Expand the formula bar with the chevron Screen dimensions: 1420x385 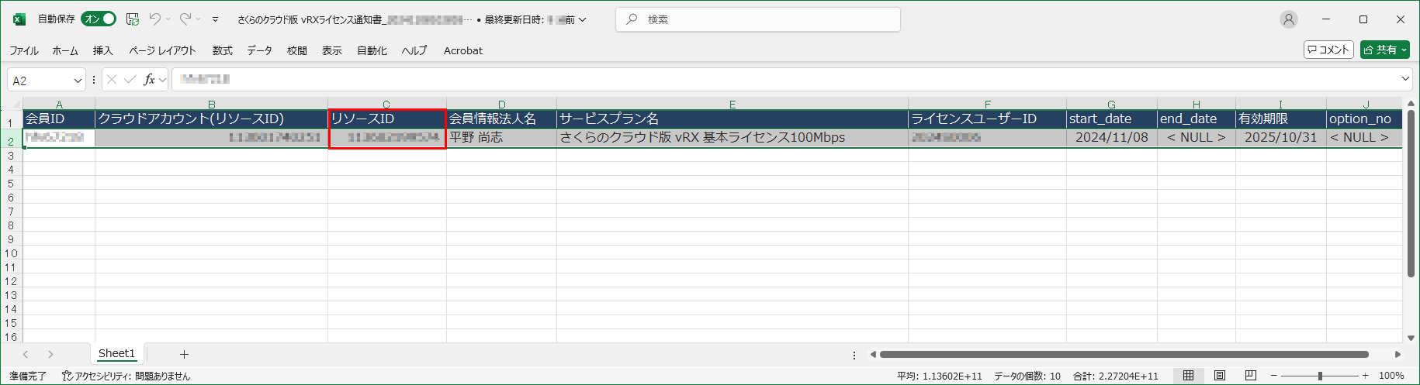tap(1405, 79)
